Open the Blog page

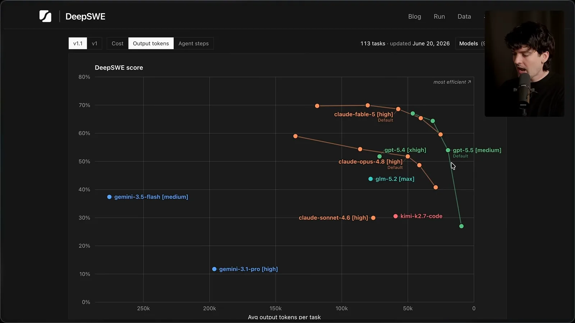pos(414,17)
